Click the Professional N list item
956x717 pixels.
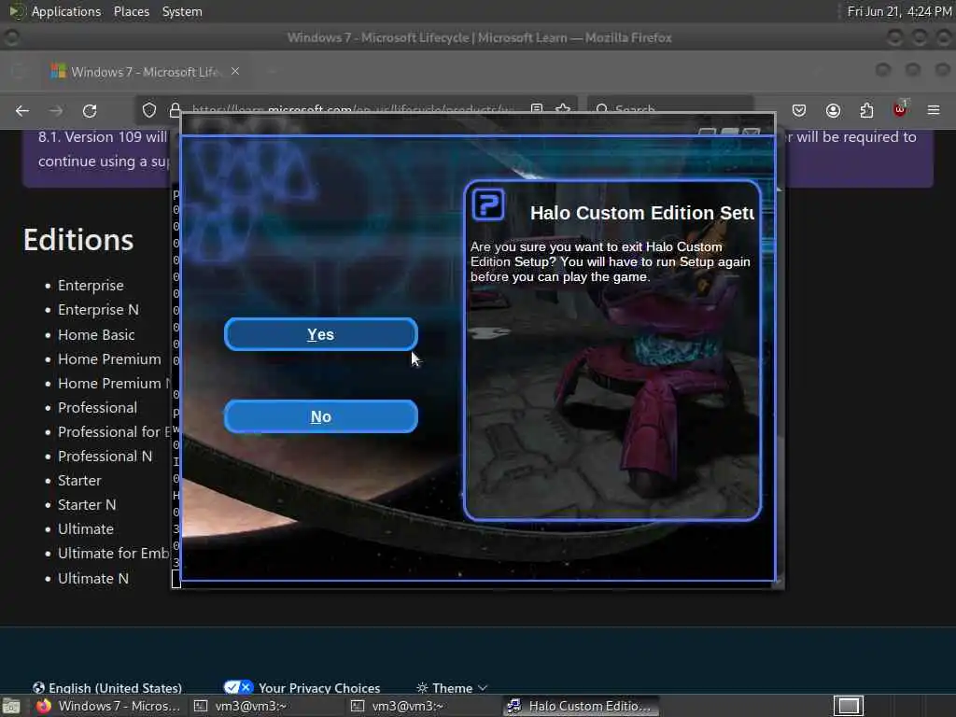point(105,456)
